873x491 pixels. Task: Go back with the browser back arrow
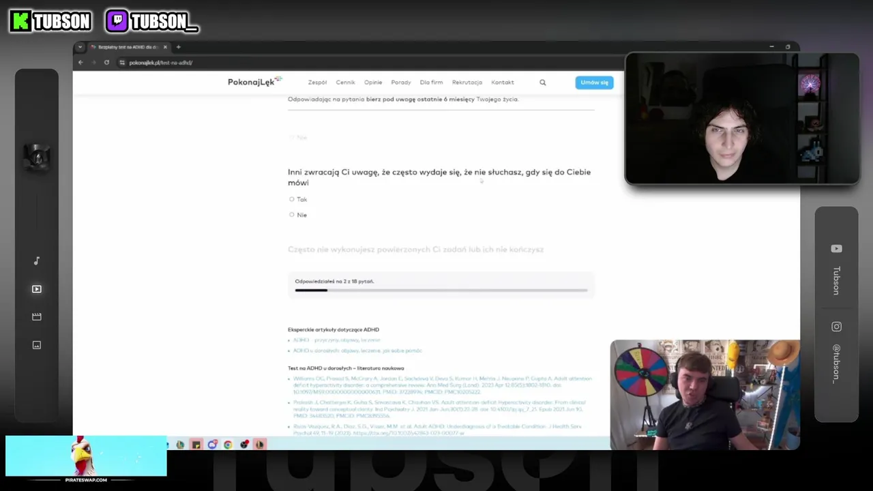pyautogui.click(x=80, y=62)
